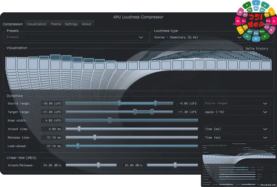
Task: Click the 'Knee width:' label
Action: 17,121
